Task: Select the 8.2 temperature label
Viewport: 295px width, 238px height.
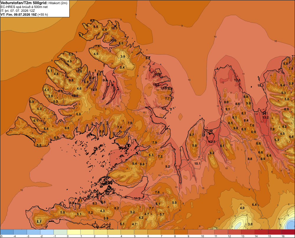Action: click(117, 208)
